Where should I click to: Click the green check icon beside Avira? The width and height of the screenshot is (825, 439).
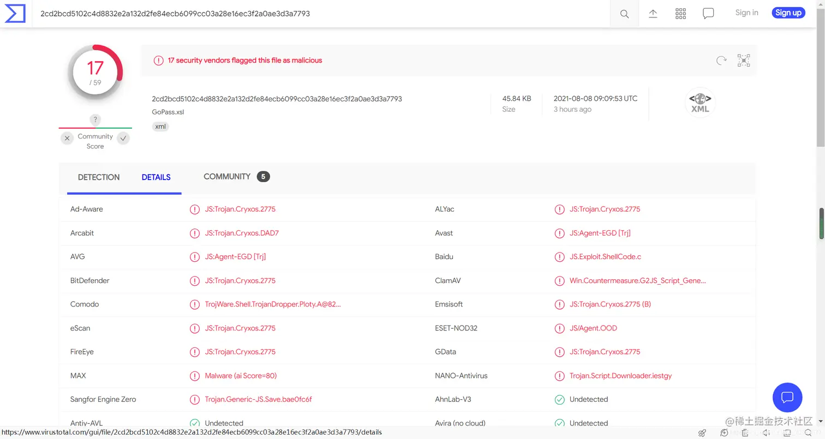click(x=559, y=423)
